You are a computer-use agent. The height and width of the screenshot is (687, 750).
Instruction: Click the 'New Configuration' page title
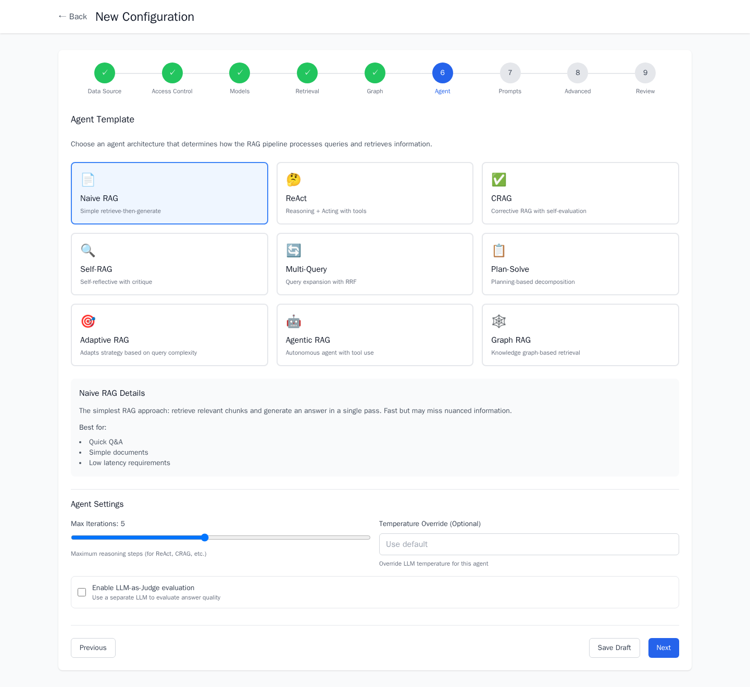click(x=145, y=17)
